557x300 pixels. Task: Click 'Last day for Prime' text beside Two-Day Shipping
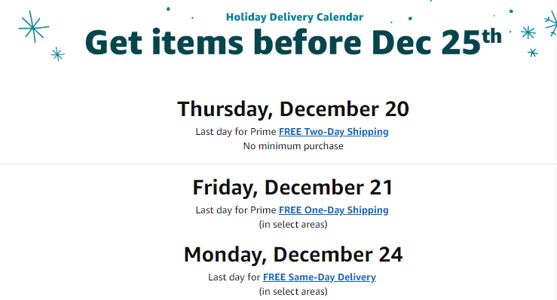click(236, 131)
